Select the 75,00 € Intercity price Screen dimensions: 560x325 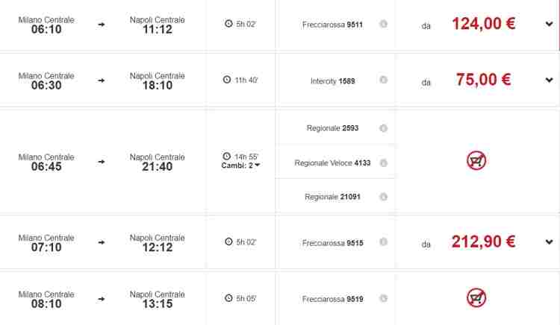483,80
